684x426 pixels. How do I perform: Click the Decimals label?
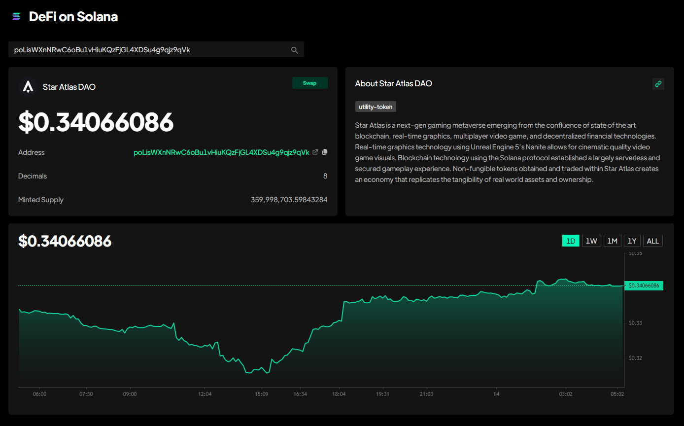pos(33,176)
